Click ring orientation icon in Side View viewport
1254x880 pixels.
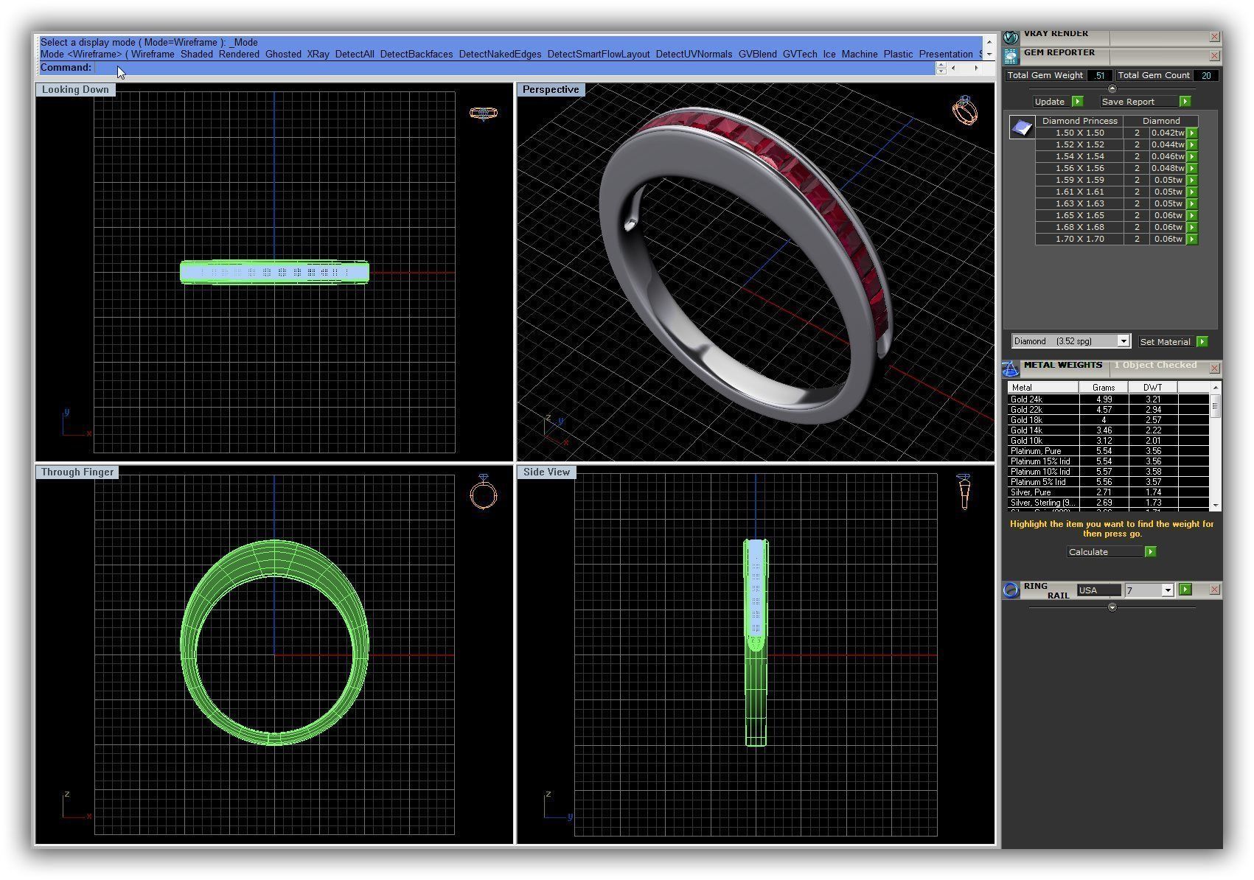tap(964, 492)
